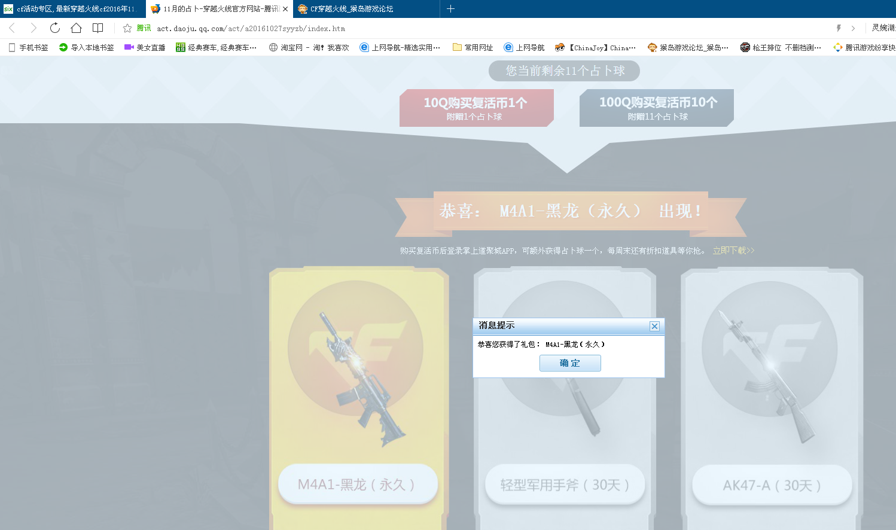Click the AK47-A（30天）label button
Viewport: 896px width, 530px height.
tap(772, 485)
